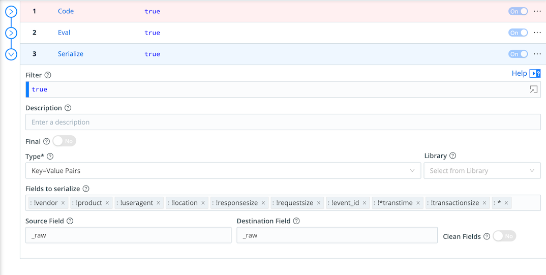
Task: Click the Type help question icon
Action: (x=50, y=156)
